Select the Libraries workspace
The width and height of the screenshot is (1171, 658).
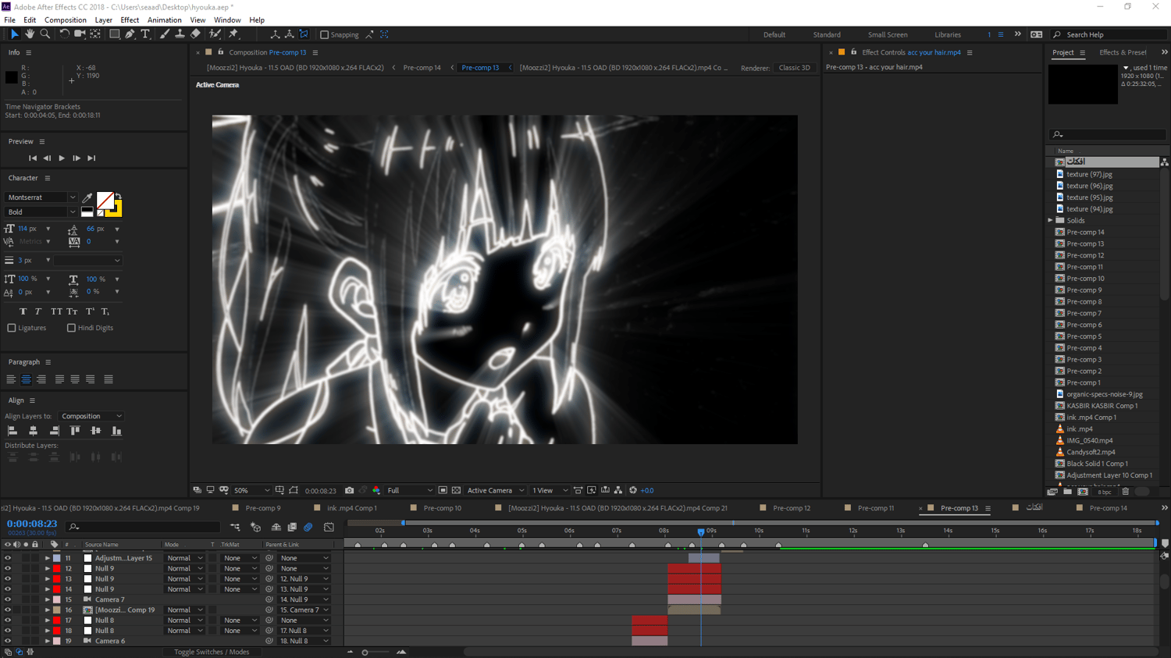948,34
